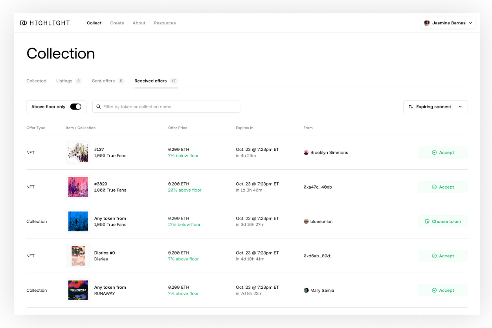The image size is (492, 328).
Task: Expand the Expiring soonest sort dropdown
Action: pyautogui.click(x=435, y=107)
